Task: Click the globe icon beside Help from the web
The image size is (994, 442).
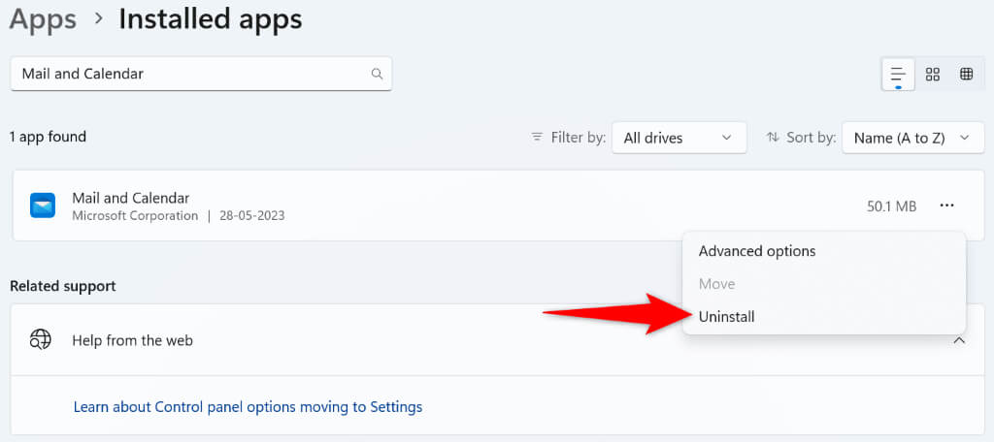Action: point(40,340)
